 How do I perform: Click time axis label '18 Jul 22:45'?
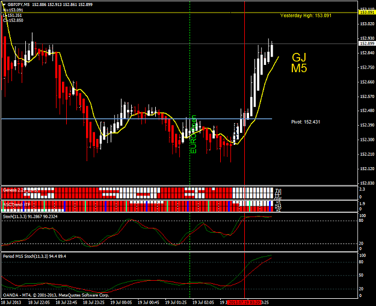[x=66, y=302]
